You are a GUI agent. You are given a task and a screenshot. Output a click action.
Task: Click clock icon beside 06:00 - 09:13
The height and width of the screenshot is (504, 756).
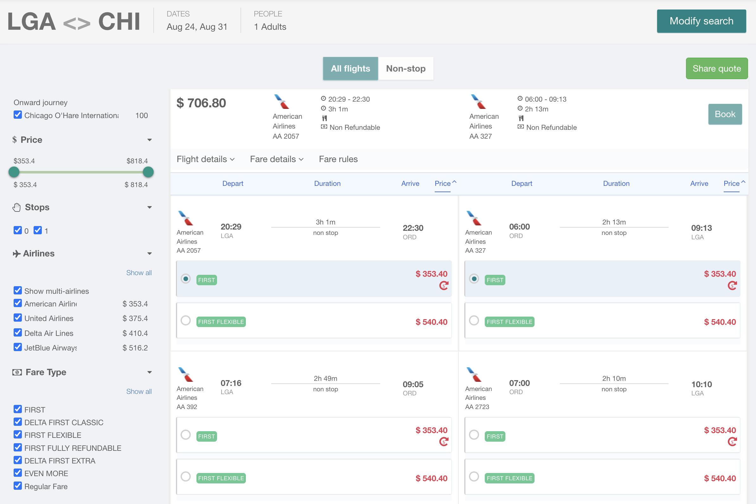520,98
